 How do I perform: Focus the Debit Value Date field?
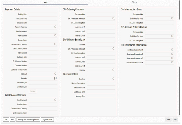[101, 87]
